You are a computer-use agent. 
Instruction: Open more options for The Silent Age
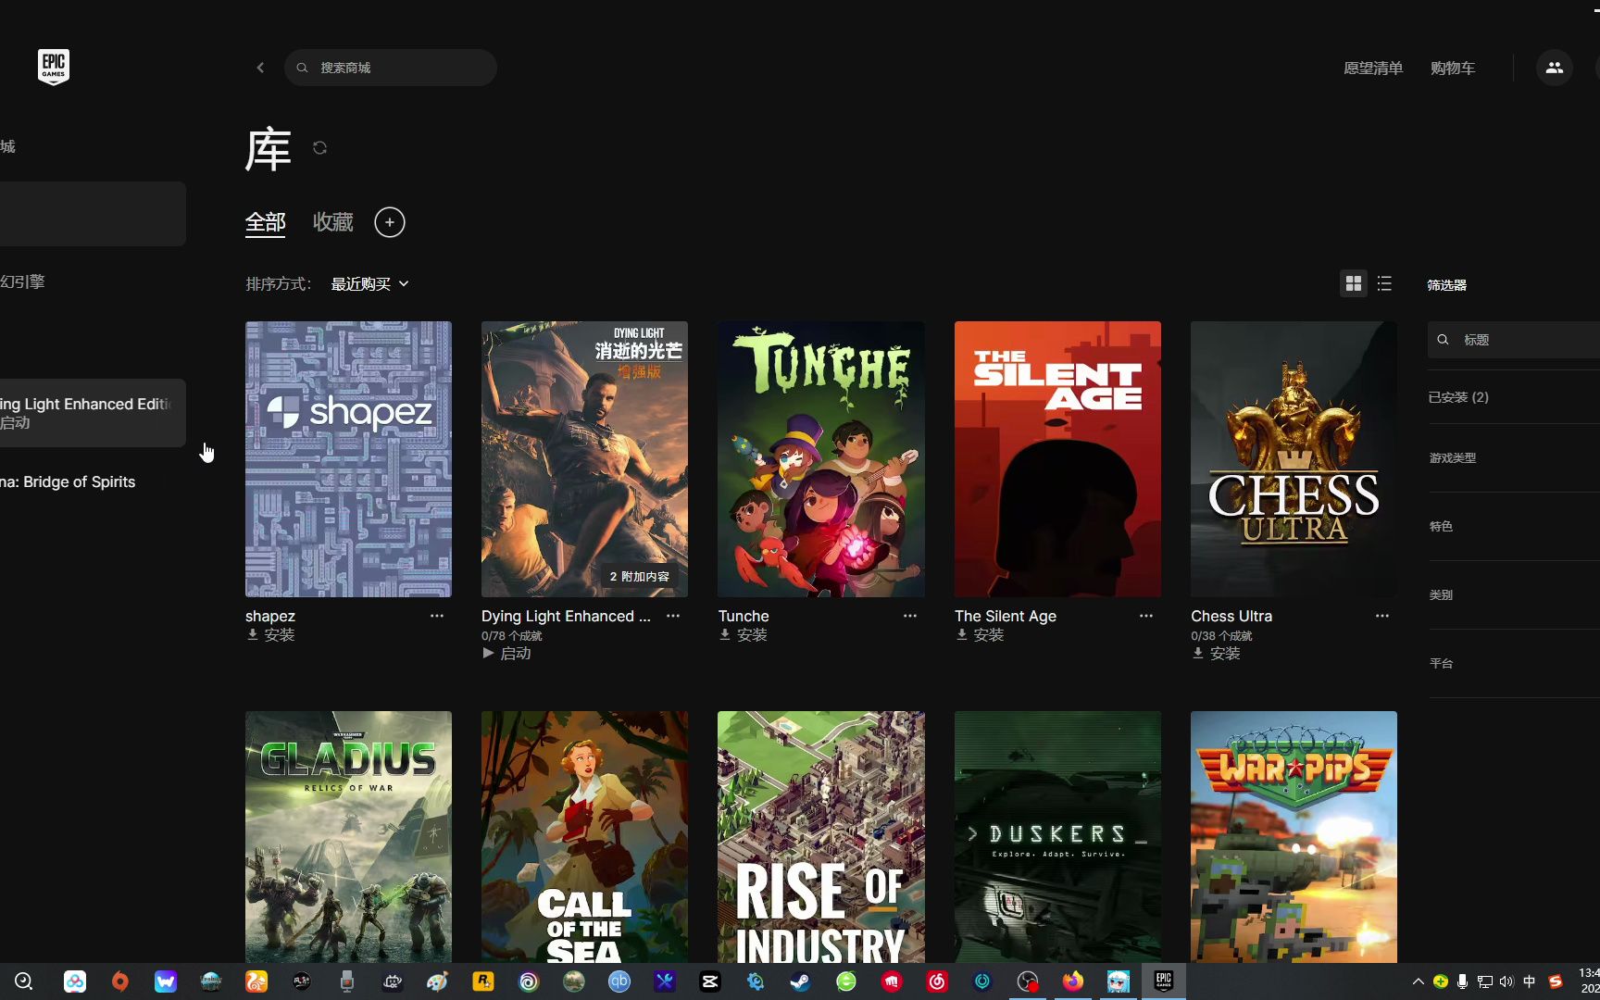click(1146, 616)
